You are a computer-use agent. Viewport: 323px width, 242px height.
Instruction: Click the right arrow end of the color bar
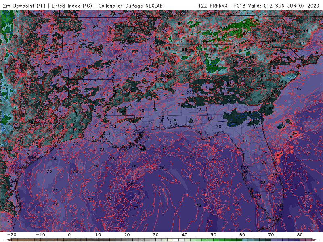pyautogui.click(x=314, y=240)
